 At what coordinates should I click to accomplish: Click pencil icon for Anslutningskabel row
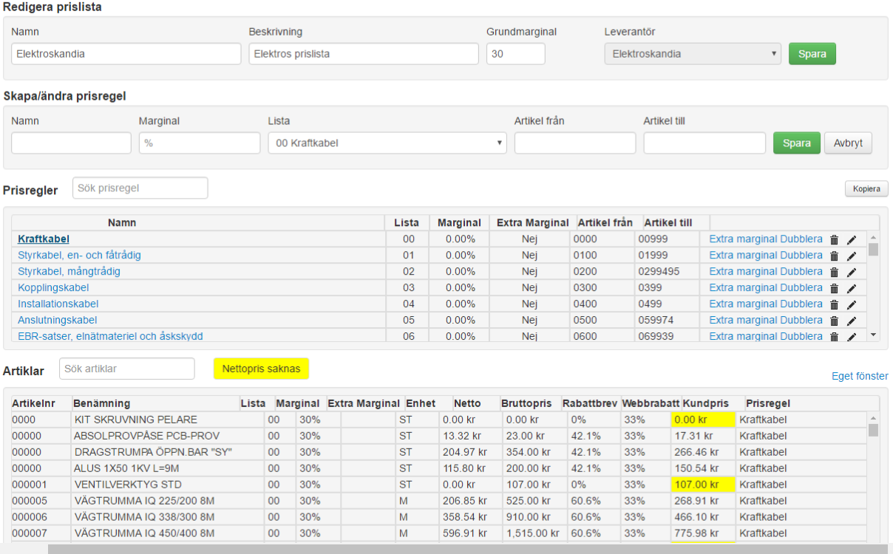(x=852, y=321)
